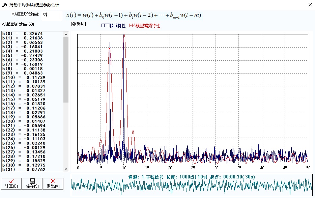Select the b(19) = 0.05666 row
Screen dimensions: 315x198
pos(32,117)
